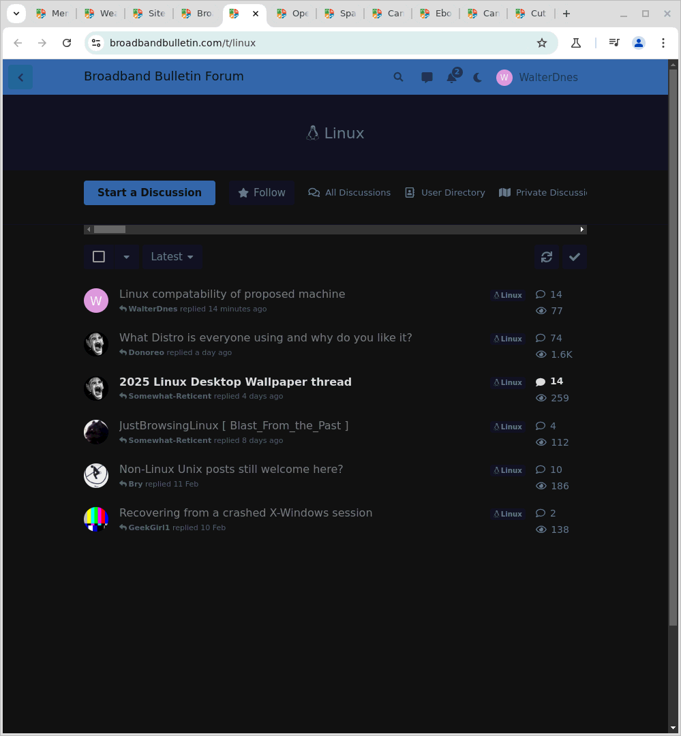Click the browser address bar

(x=321, y=43)
